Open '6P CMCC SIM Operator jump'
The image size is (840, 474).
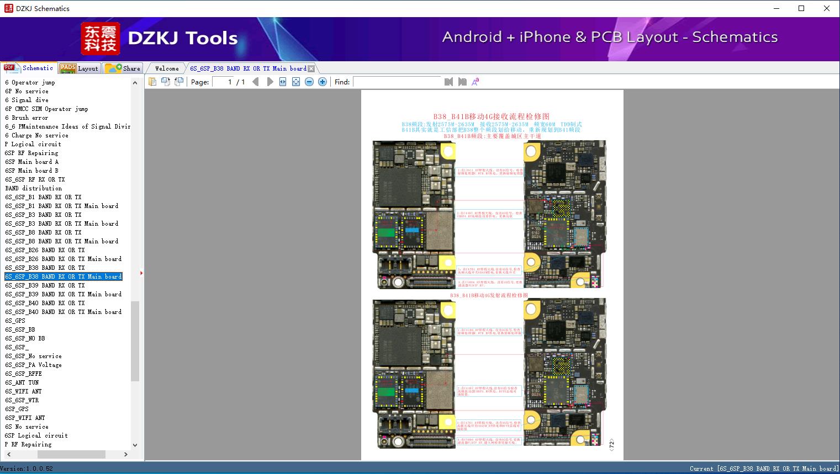click(47, 109)
